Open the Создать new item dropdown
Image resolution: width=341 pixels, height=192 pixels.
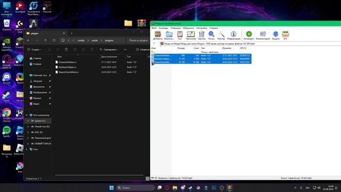[34, 50]
